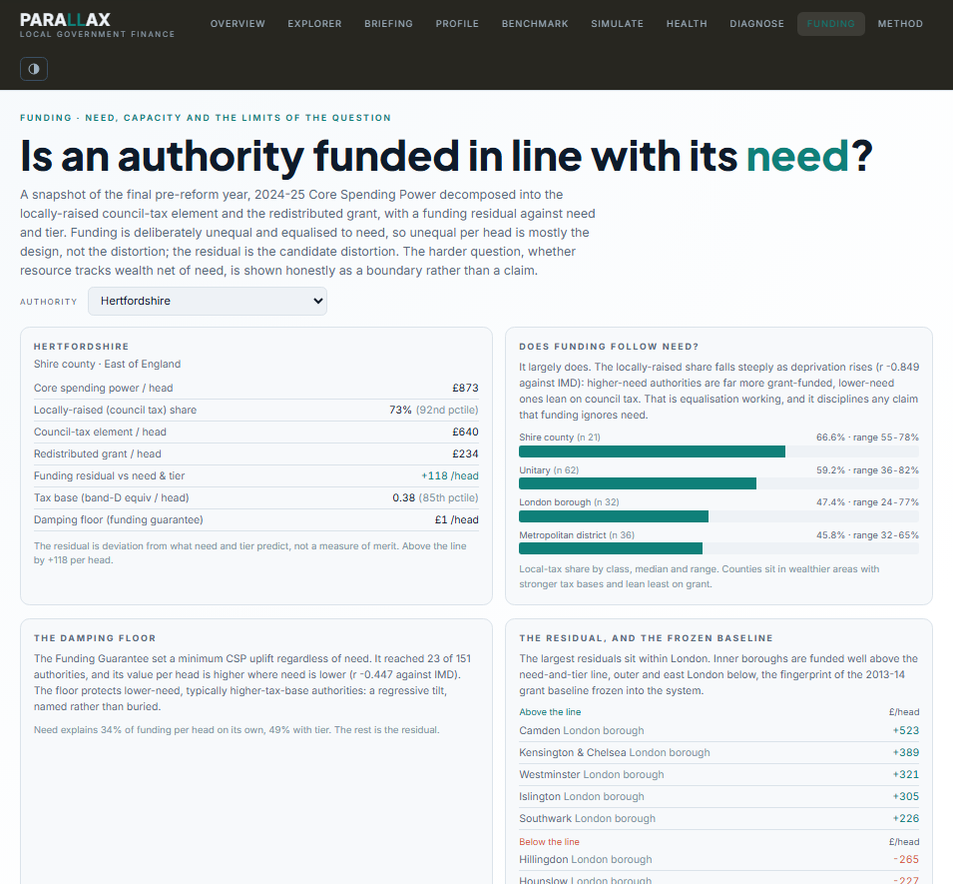Select the active Funding tab
Viewport: 953px width, 884px height.
(x=831, y=24)
